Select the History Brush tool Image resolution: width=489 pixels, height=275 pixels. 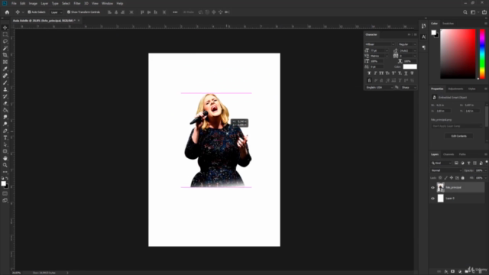click(5, 96)
